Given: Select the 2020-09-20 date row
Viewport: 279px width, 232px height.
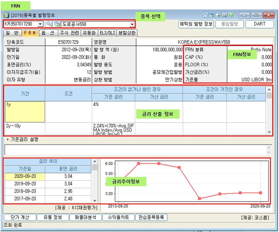Looking at the screenshot, I should (x=25, y=176).
